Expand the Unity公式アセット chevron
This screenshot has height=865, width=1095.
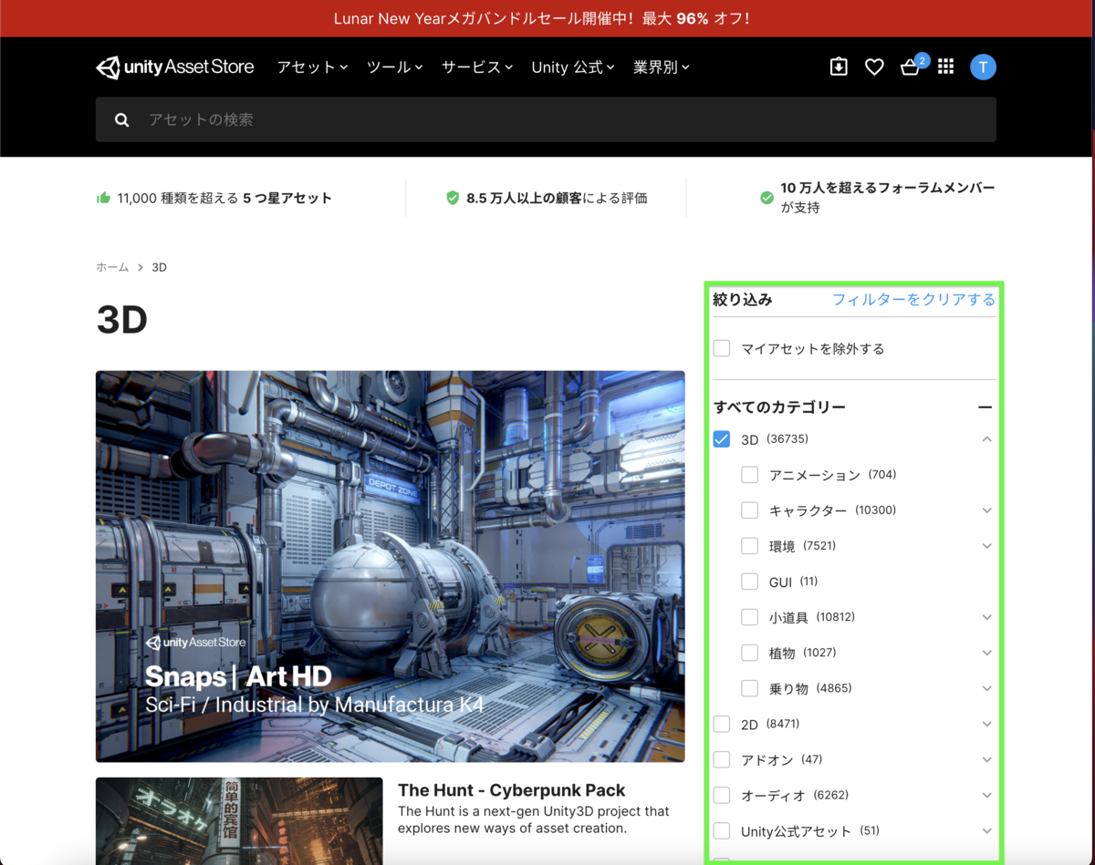pyautogui.click(x=986, y=830)
